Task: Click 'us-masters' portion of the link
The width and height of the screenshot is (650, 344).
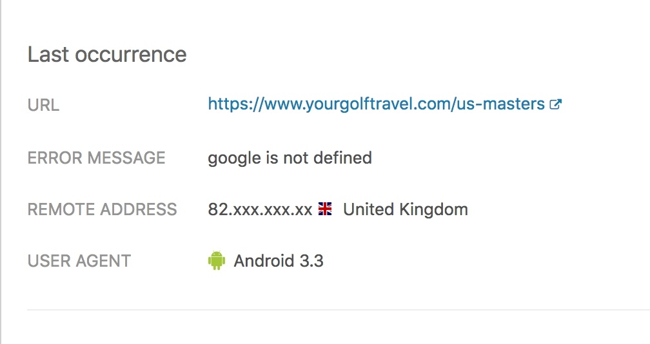Action: click(x=500, y=104)
